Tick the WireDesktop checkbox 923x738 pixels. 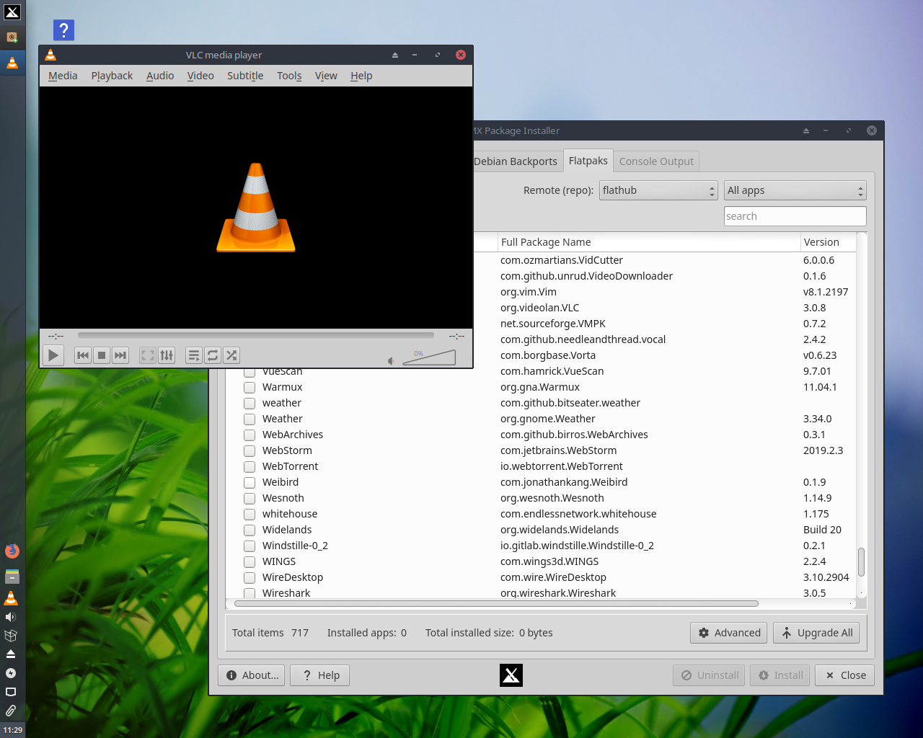[249, 577]
